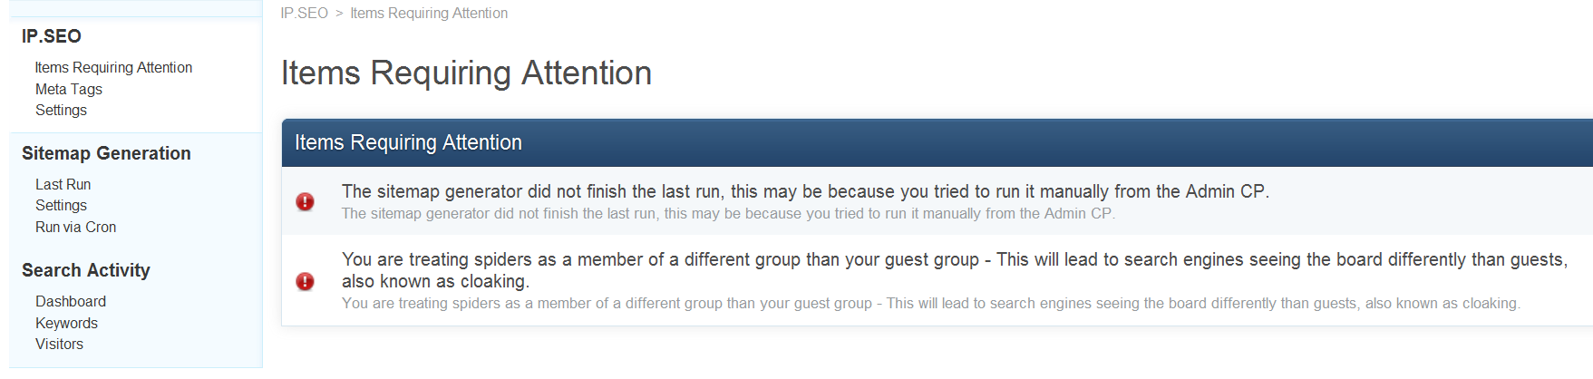Select the Sitemap Generation sidebar heading

[x=106, y=153]
